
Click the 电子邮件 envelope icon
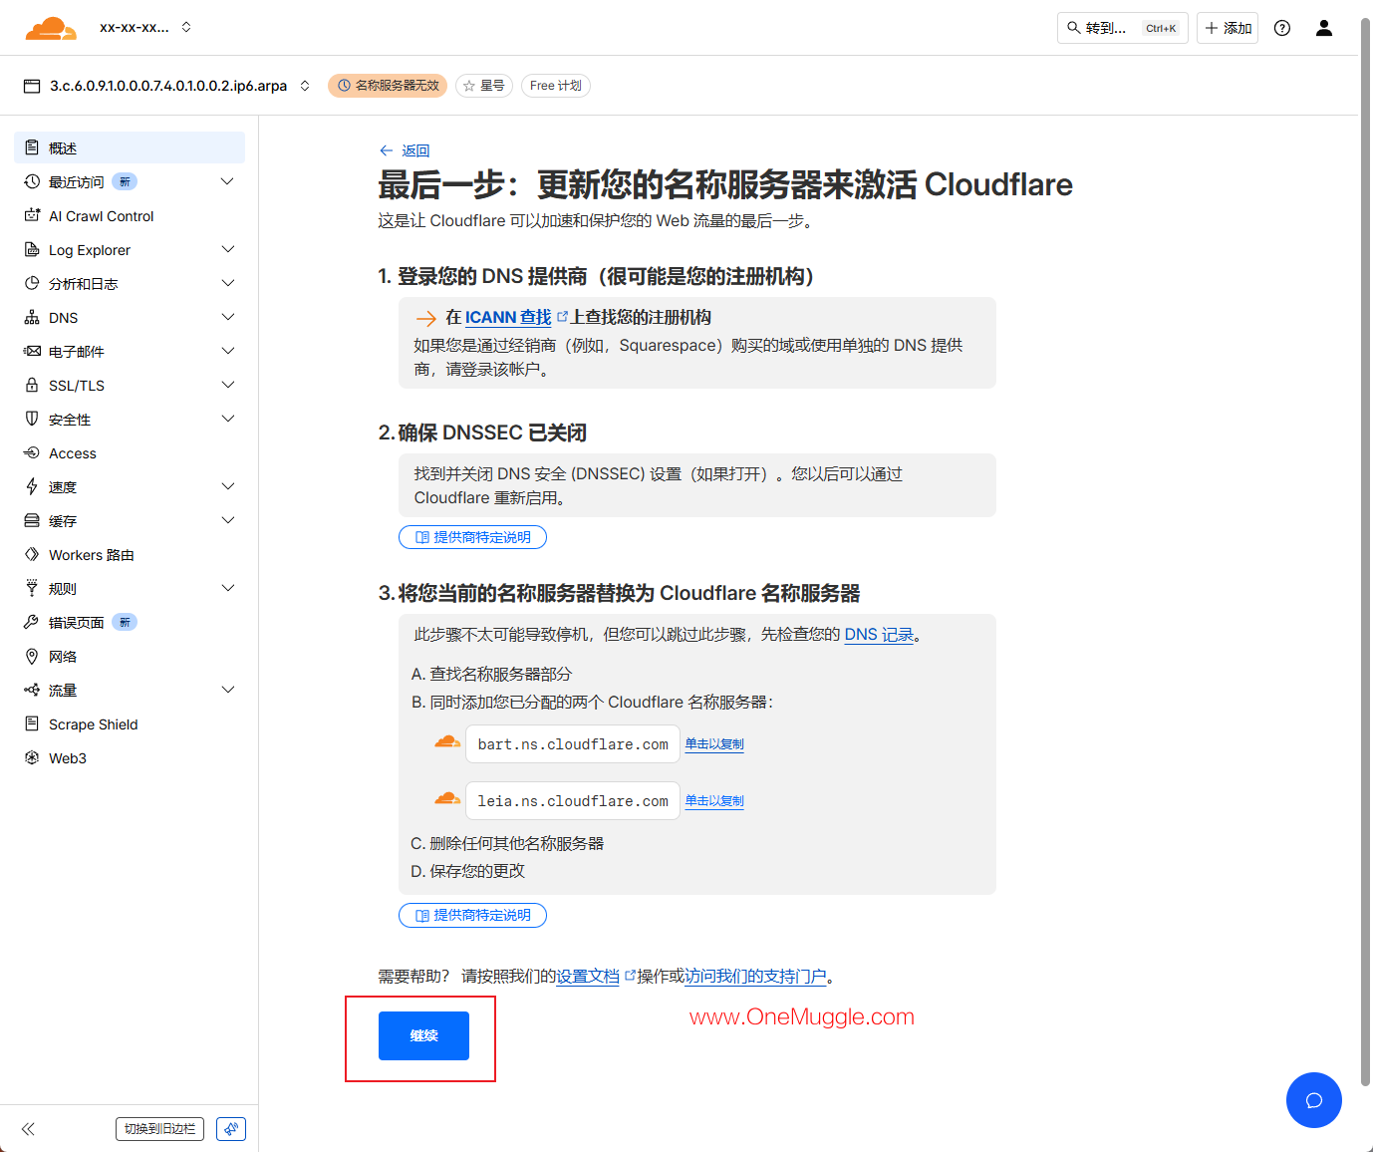coord(32,351)
